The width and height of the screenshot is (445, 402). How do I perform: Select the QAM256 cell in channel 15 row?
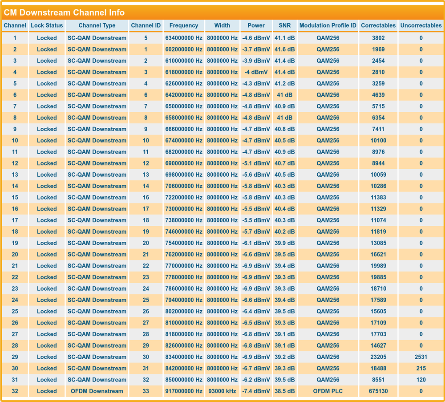click(328, 197)
